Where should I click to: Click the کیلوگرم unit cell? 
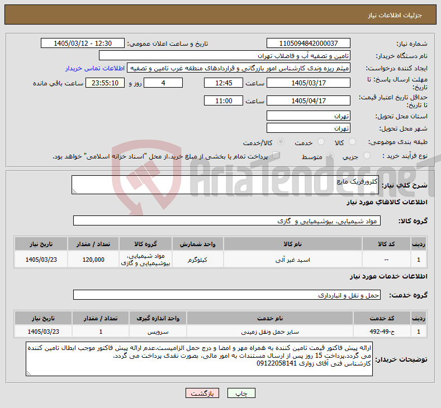197,260
